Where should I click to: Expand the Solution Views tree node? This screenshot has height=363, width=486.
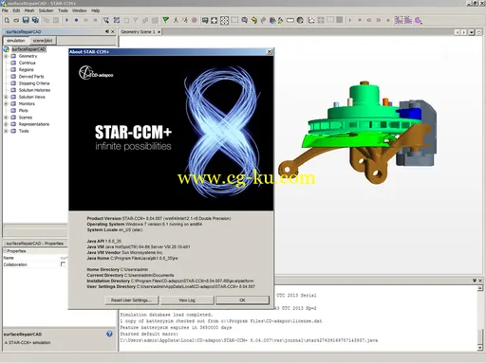[x=6, y=97]
